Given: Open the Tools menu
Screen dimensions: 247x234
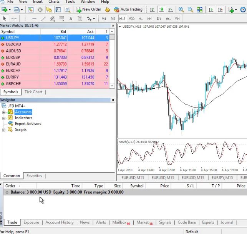Looking at the screenshot, I should point(70,2).
